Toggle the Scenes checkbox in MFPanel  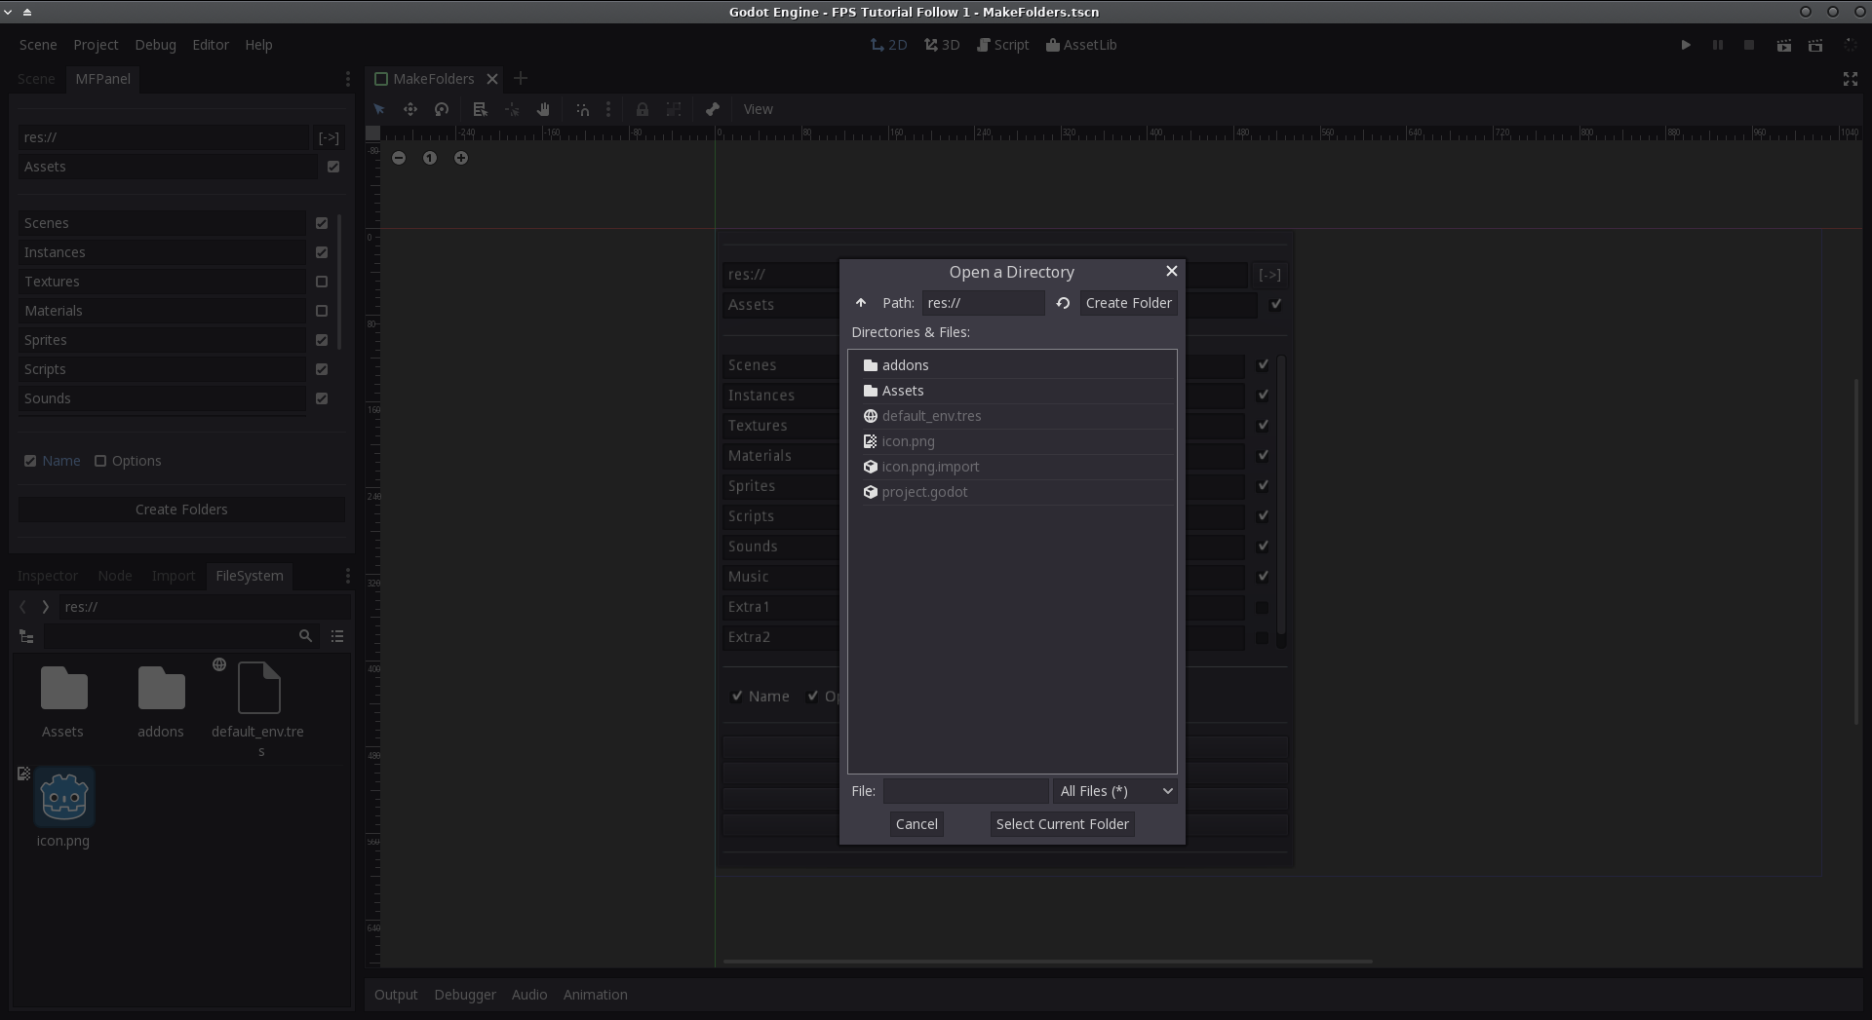tap(322, 223)
